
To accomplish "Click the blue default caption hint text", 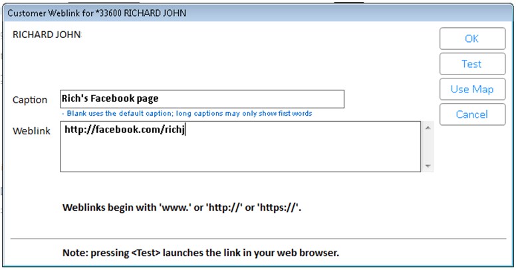I will pos(188,114).
